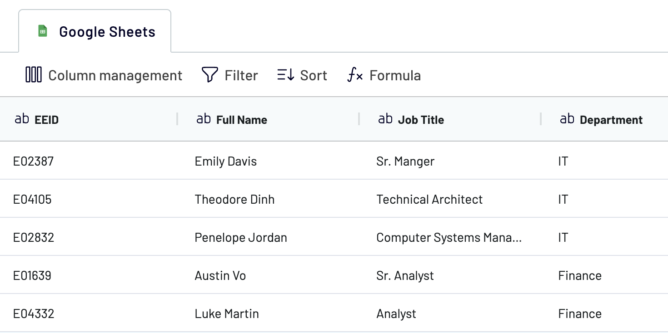Click the Job Title column header
The image size is (668, 333).
(x=421, y=119)
